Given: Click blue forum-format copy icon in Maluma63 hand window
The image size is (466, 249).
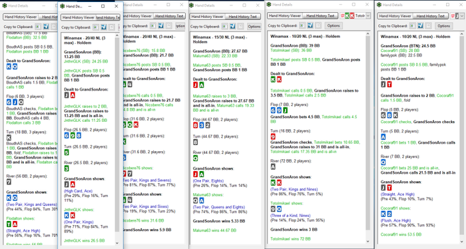Looking at the screenshot, I should (233, 27).
